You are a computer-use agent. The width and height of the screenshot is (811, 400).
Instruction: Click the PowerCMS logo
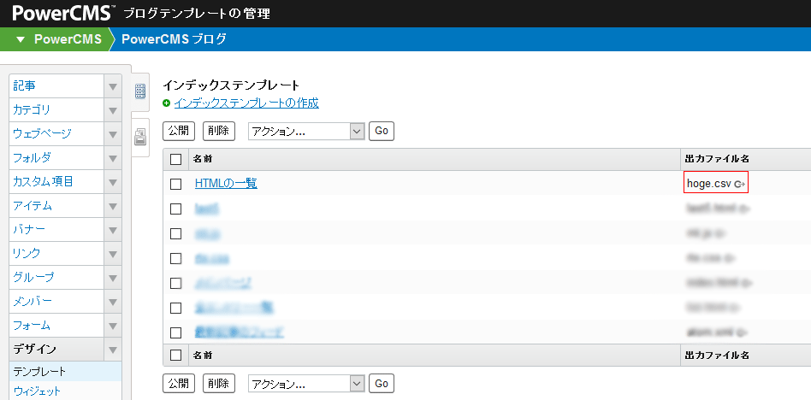point(62,13)
